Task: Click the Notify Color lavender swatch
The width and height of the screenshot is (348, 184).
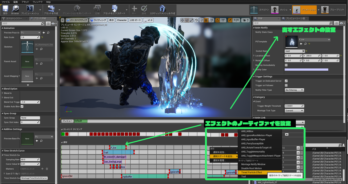Action: pyautogui.click(x=306, y=70)
